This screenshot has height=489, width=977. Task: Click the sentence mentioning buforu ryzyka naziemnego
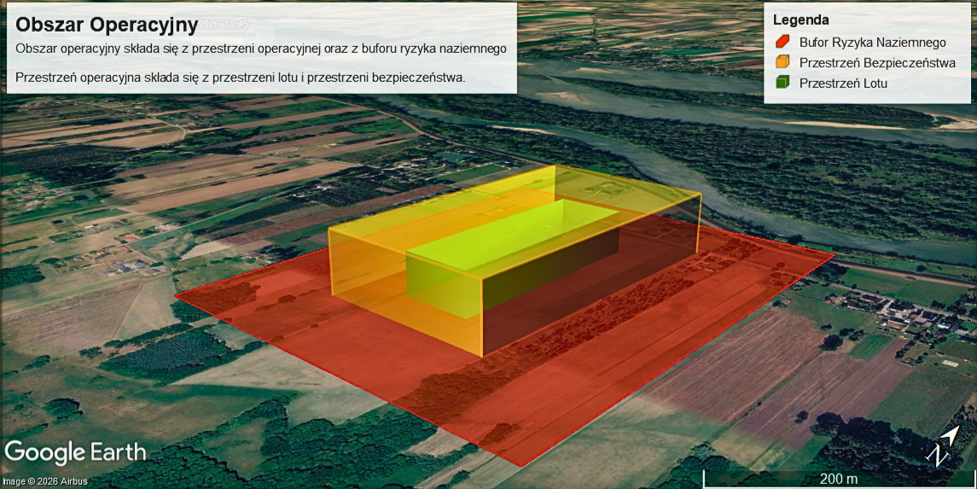[x=260, y=49]
